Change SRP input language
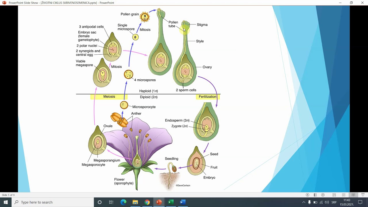 click(x=334, y=202)
